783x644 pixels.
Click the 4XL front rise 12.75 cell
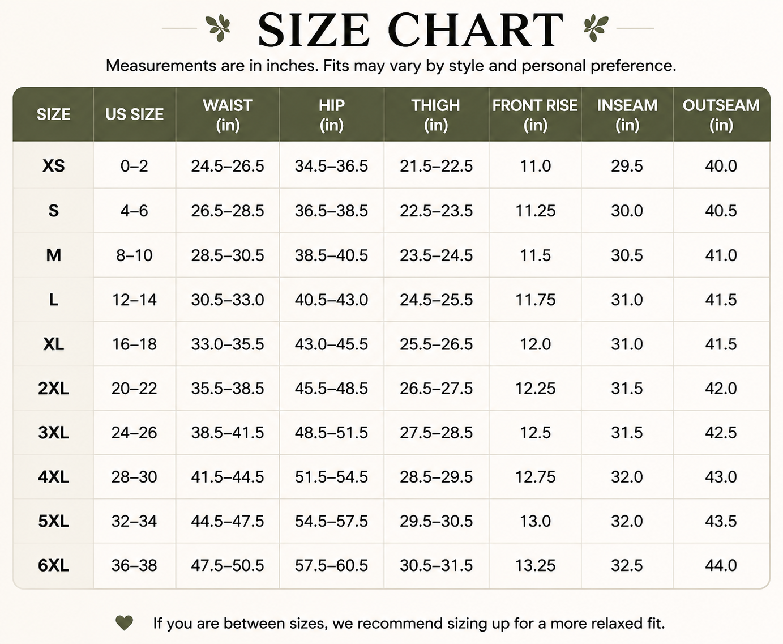(535, 477)
